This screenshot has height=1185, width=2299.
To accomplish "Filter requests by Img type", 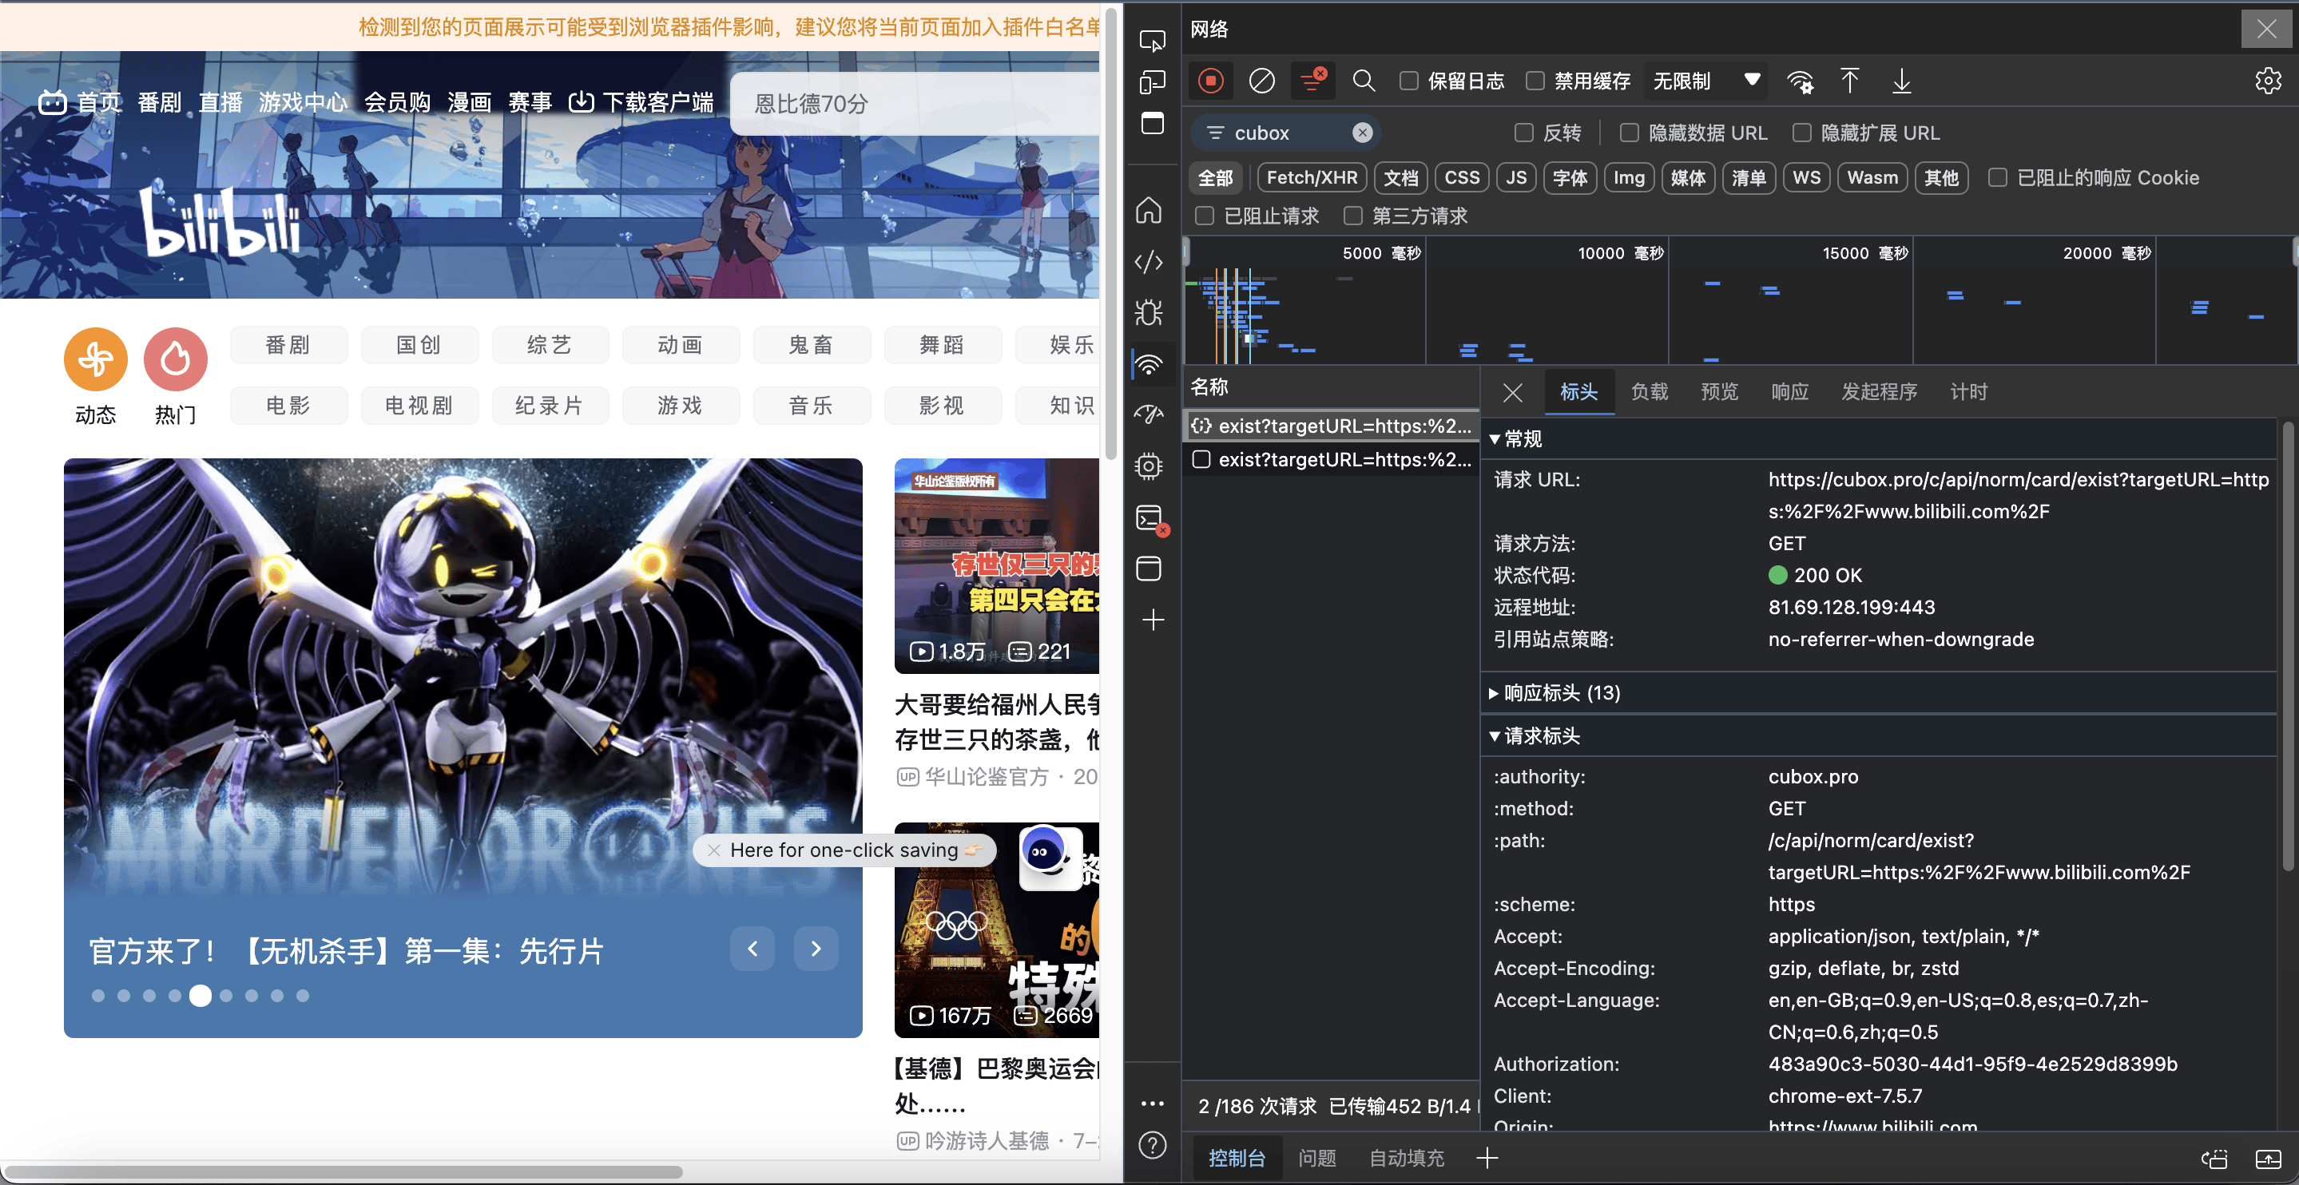I will (1629, 177).
